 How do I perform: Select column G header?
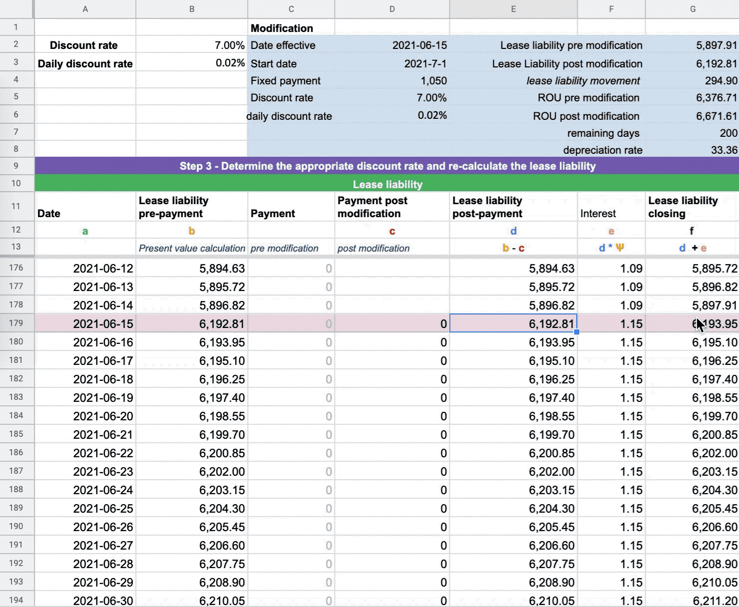coord(692,9)
